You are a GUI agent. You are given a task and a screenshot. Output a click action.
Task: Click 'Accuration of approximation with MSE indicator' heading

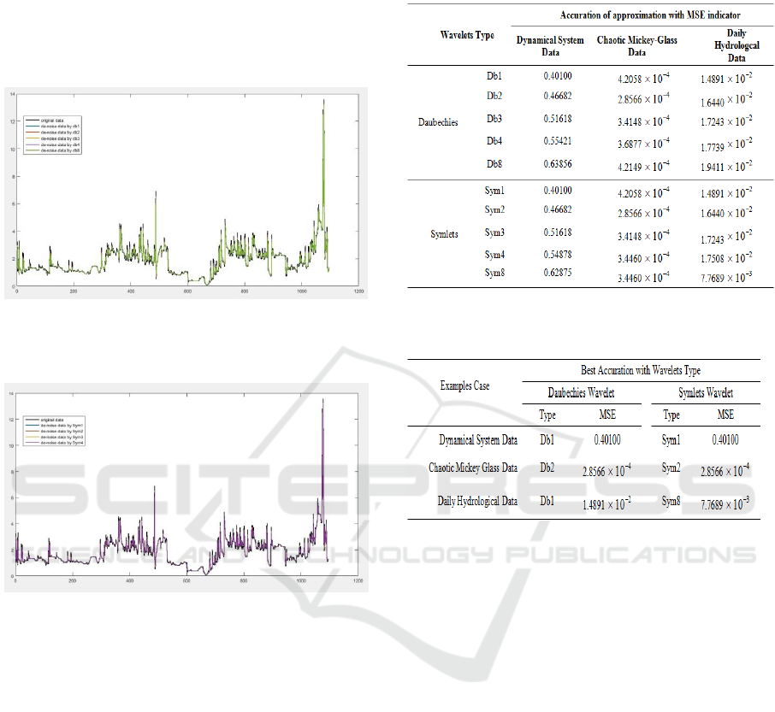coord(639,15)
